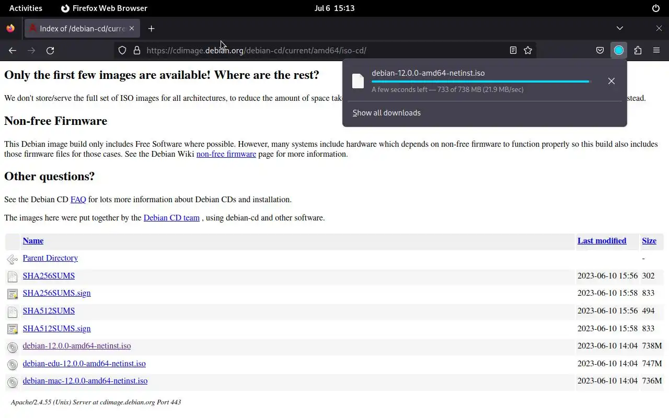The image size is (669, 418).
Task: Click the signature icon beside SHA512SUMS.sign
Action: point(13,329)
